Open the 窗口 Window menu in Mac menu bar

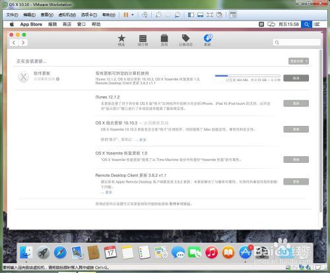coord(81,24)
